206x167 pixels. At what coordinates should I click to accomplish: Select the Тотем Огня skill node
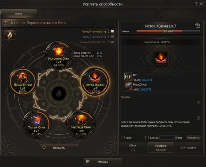coord(36,124)
